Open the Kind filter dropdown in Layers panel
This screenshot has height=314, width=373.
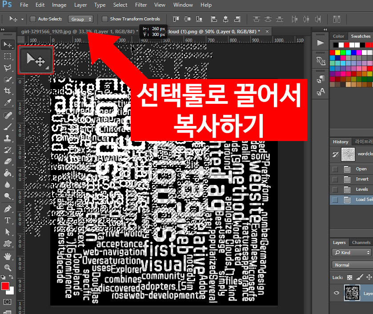pos(351,252)
